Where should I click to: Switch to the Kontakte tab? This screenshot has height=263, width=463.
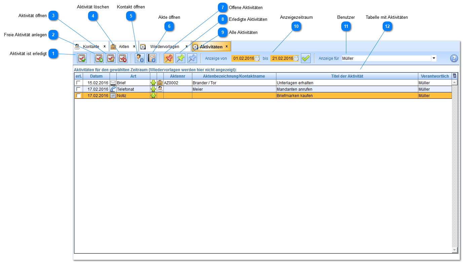[91, 46]
